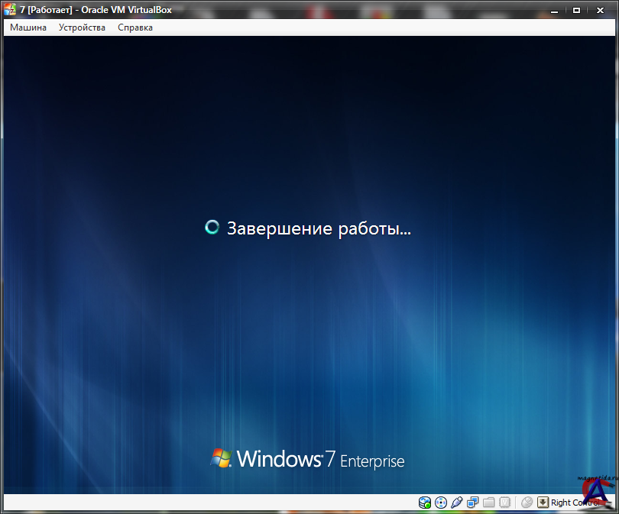Close the VirtualBox VM window

tap(600, 9)
